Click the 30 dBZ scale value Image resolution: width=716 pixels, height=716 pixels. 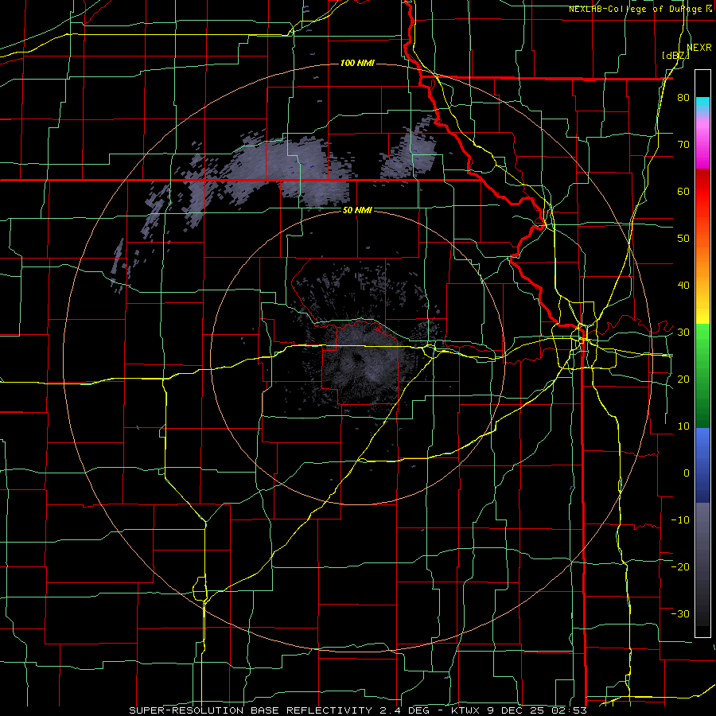(683, 332)
